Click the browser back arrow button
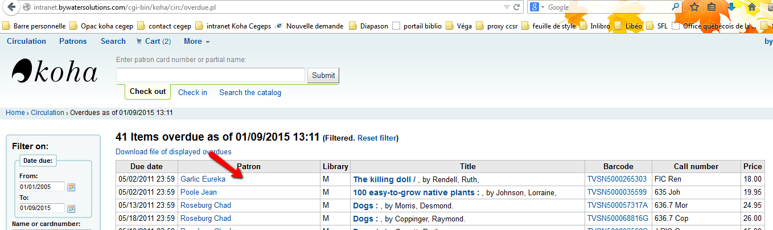 pos(10,8)
